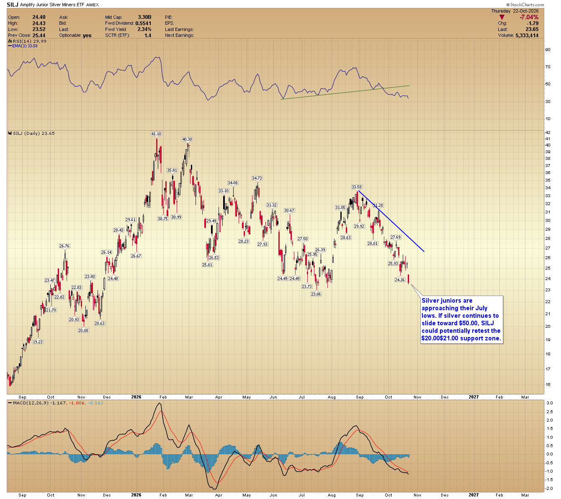Select the MACD histogram value -0.162
561x499 pixels.
coord(95,403)
